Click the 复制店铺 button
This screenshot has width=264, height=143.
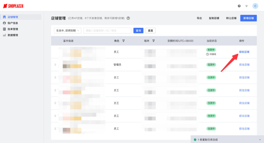214,18
